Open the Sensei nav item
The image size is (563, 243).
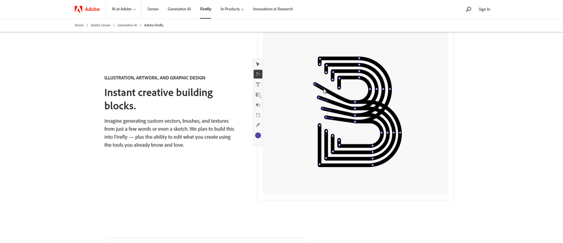pos(153,9)
